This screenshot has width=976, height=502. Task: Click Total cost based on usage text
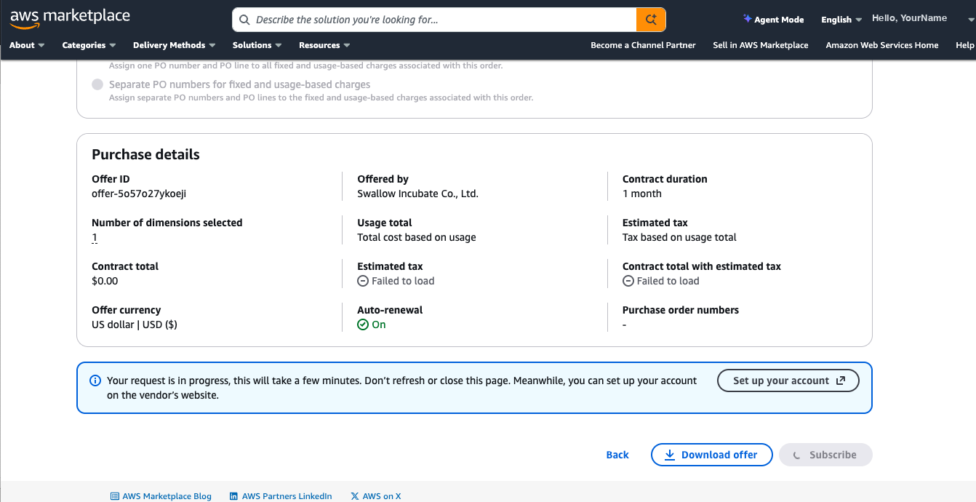pos(417,237)
